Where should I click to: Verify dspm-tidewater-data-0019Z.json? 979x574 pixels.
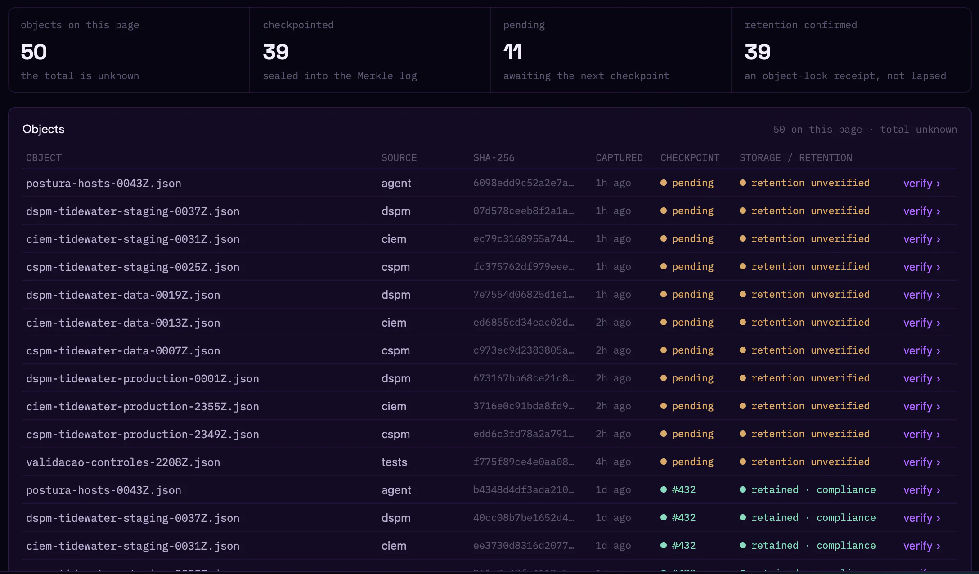(921, 295)
